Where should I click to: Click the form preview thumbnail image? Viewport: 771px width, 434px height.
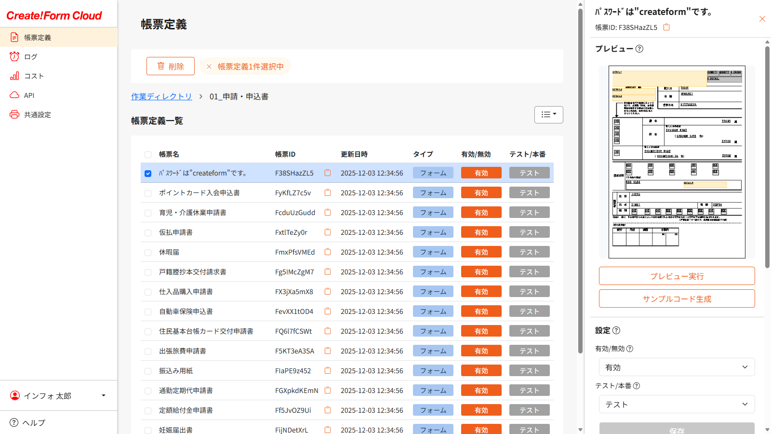coord(677,162)
